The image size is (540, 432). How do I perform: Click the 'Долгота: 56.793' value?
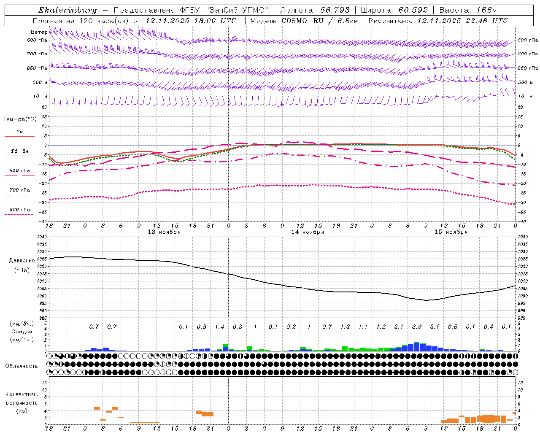(315, 10)
